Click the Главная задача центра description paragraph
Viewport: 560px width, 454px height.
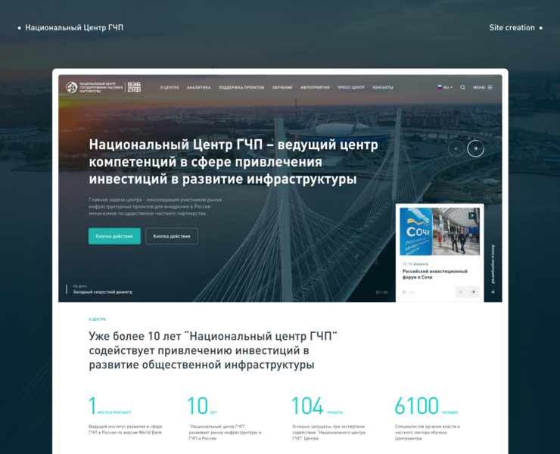coord(155,207)
